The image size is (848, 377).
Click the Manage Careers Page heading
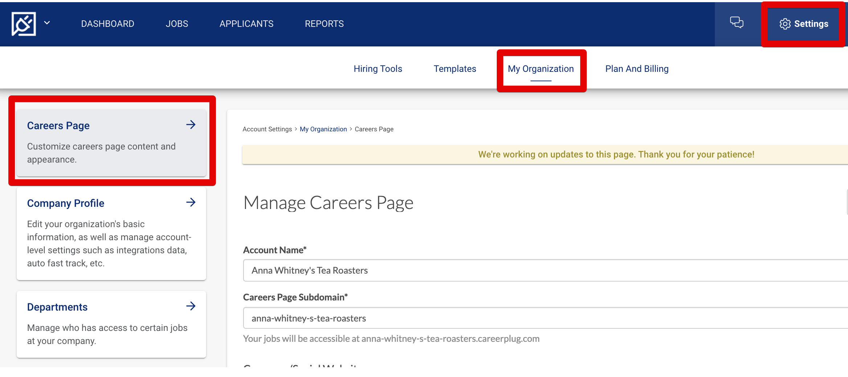pyautogui.click(x=328, y=202)
